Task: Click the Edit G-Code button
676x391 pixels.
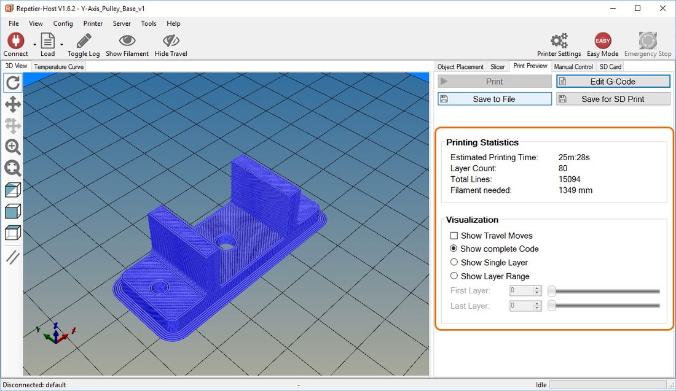Action: click(x=613, y=82)
